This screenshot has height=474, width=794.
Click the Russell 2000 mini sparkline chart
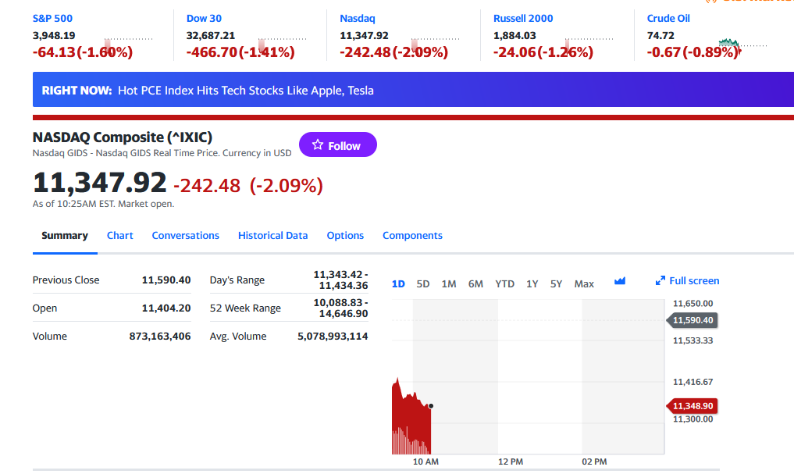(x=589, y=44)
